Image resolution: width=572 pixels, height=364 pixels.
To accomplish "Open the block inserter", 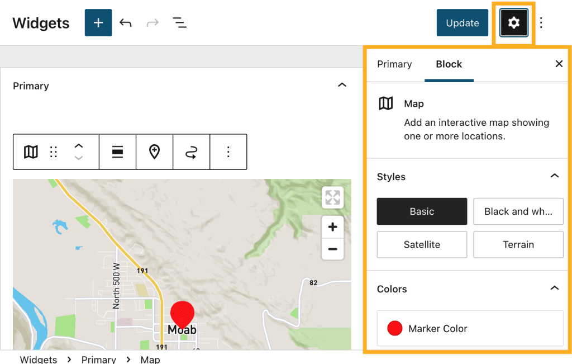I will click(98, 22).
